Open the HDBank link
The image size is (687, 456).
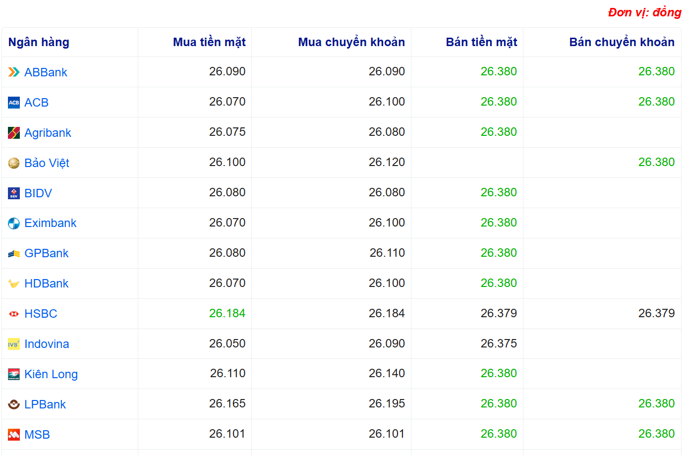pos(47,284)
